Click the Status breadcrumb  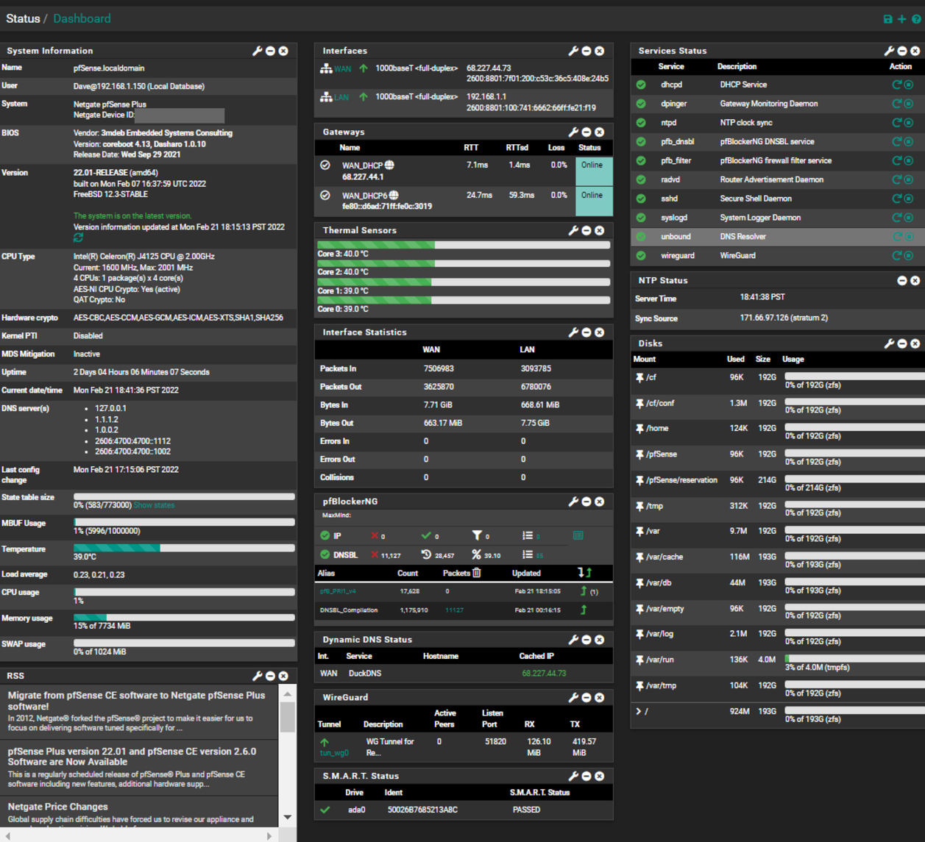(x=23, y=18)
